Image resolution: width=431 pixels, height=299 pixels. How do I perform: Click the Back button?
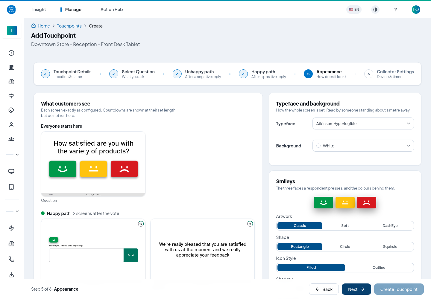[x=324, y=289]
